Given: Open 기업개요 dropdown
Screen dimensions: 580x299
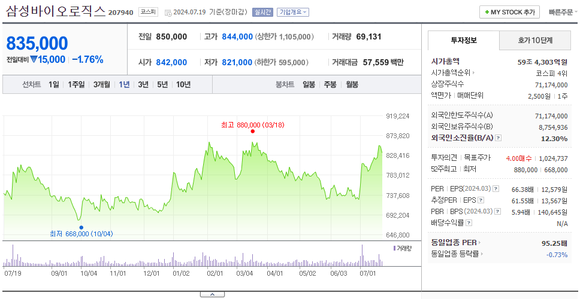Looking at the screenshot, I should pos(292,12).
